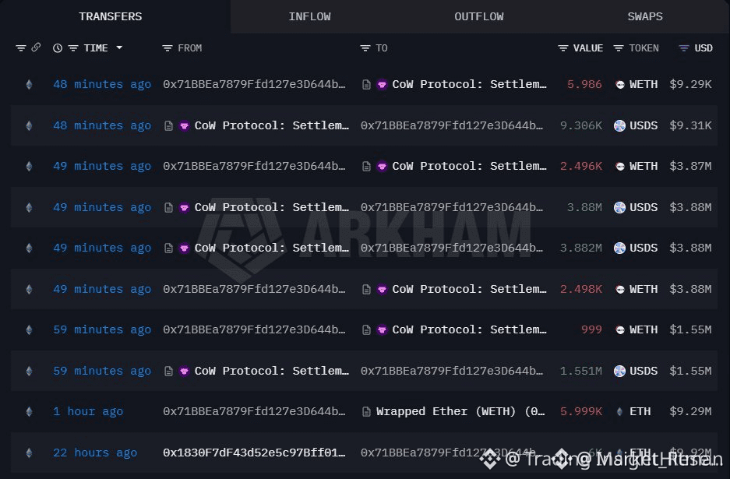The height and width of the screenshot is (479, 730).
Task: Click the 1.551M value cell
Action: [581, 371]
